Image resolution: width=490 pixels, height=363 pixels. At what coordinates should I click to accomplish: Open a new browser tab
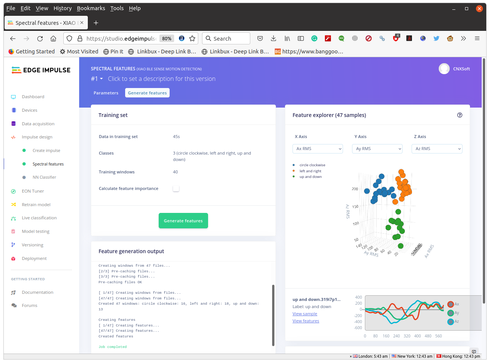click(96, 23)
